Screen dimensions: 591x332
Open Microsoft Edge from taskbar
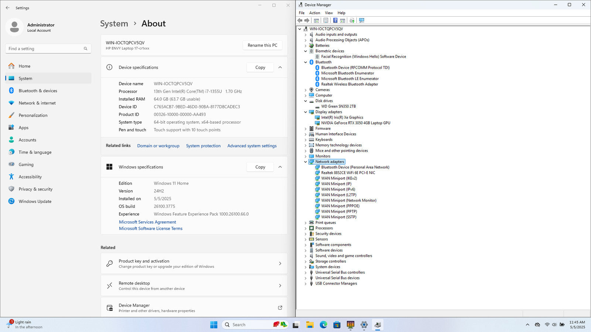click(x=324, y=325)
